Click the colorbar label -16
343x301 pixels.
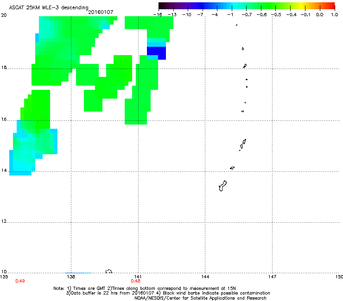[x=158, y=15]
